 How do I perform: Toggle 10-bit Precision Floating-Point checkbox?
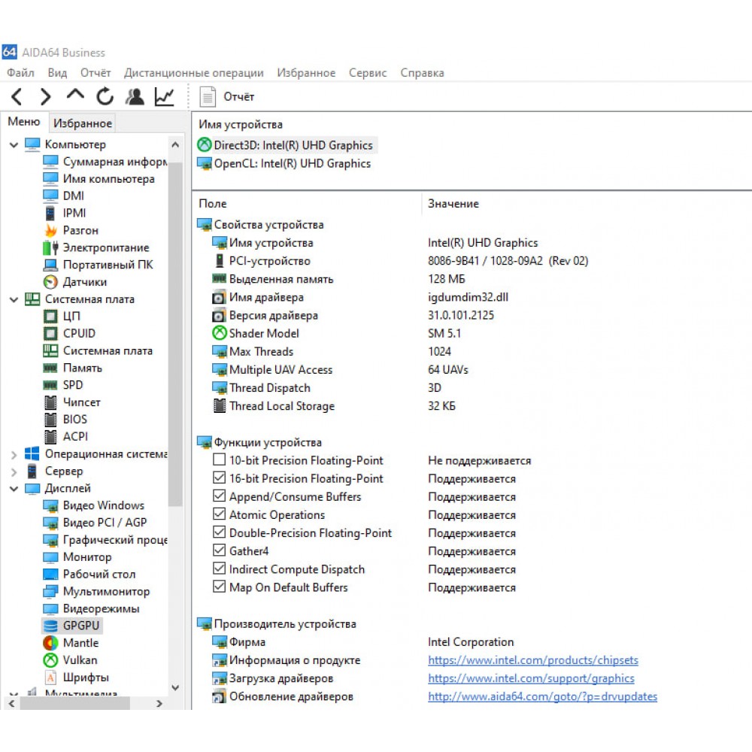219,459
